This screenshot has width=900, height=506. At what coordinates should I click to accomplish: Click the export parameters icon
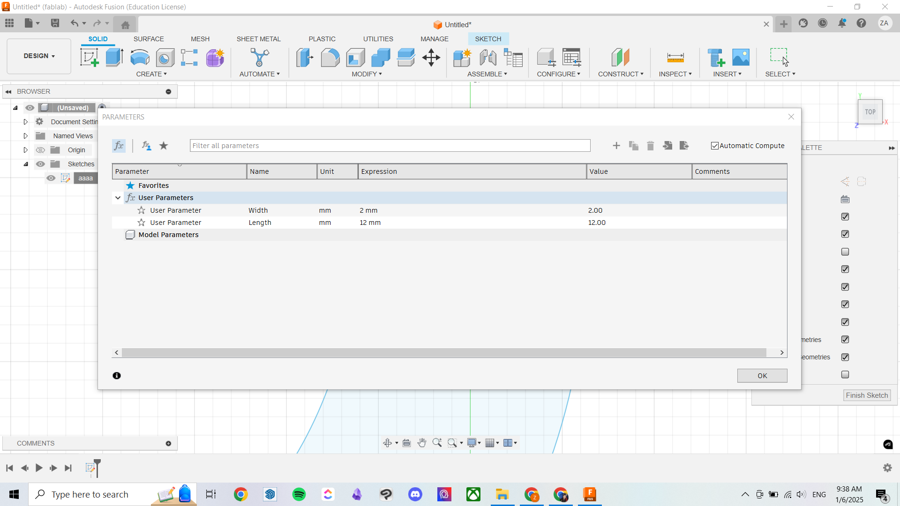click(684, 146)
